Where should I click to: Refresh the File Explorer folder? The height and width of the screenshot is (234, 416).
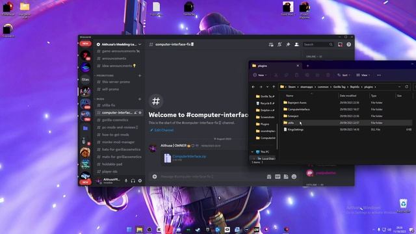406,86
